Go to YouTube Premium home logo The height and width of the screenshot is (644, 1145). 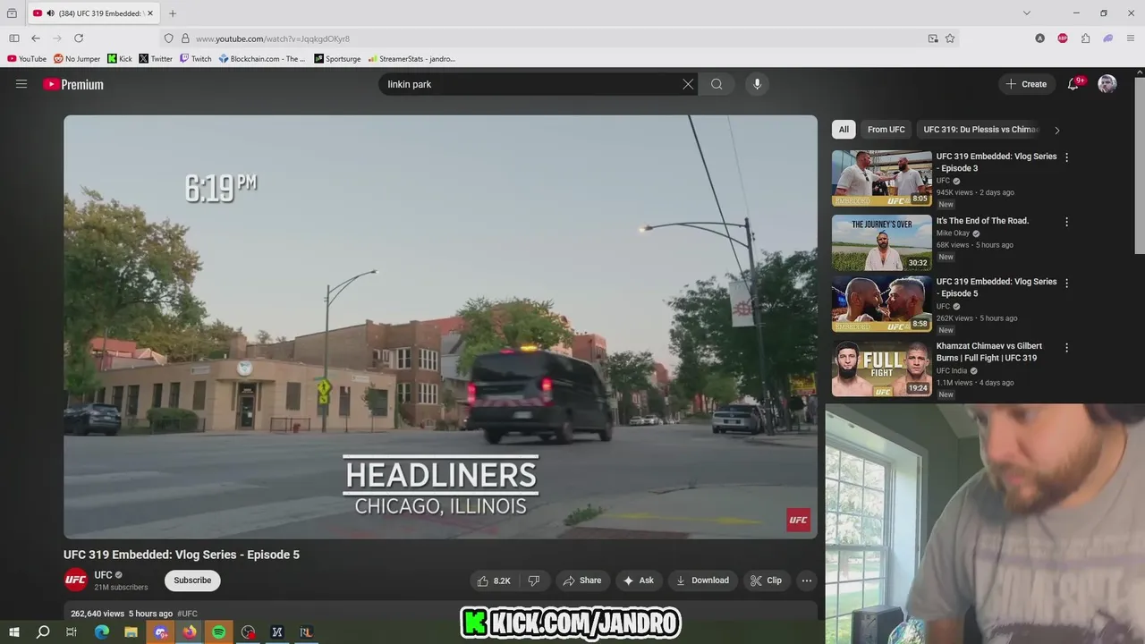(x=73, y=84)
